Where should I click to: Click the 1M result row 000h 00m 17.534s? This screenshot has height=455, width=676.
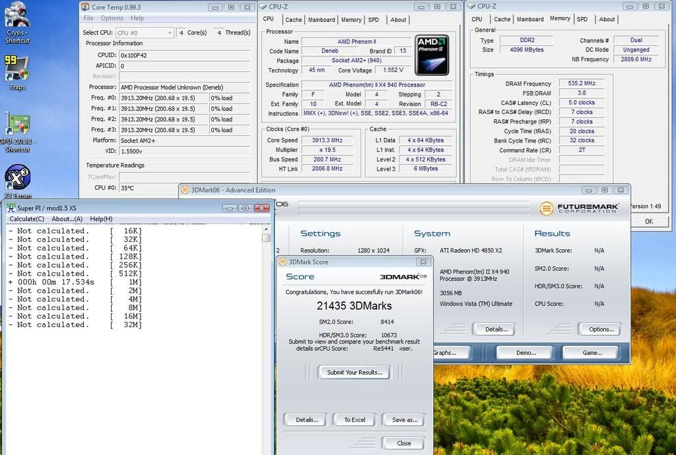pos(75,282)
